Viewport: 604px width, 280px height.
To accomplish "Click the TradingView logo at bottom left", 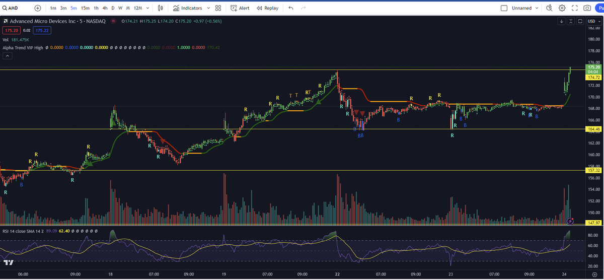I will click(8, 262).
